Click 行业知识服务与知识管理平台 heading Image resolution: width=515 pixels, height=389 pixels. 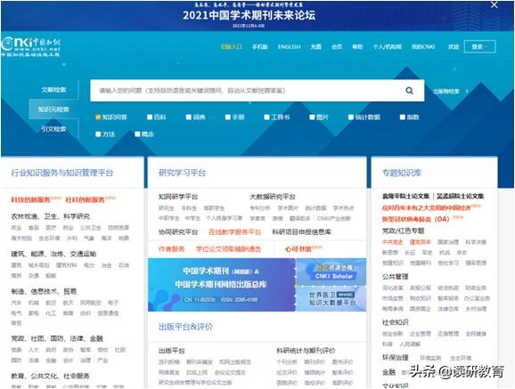62,173
